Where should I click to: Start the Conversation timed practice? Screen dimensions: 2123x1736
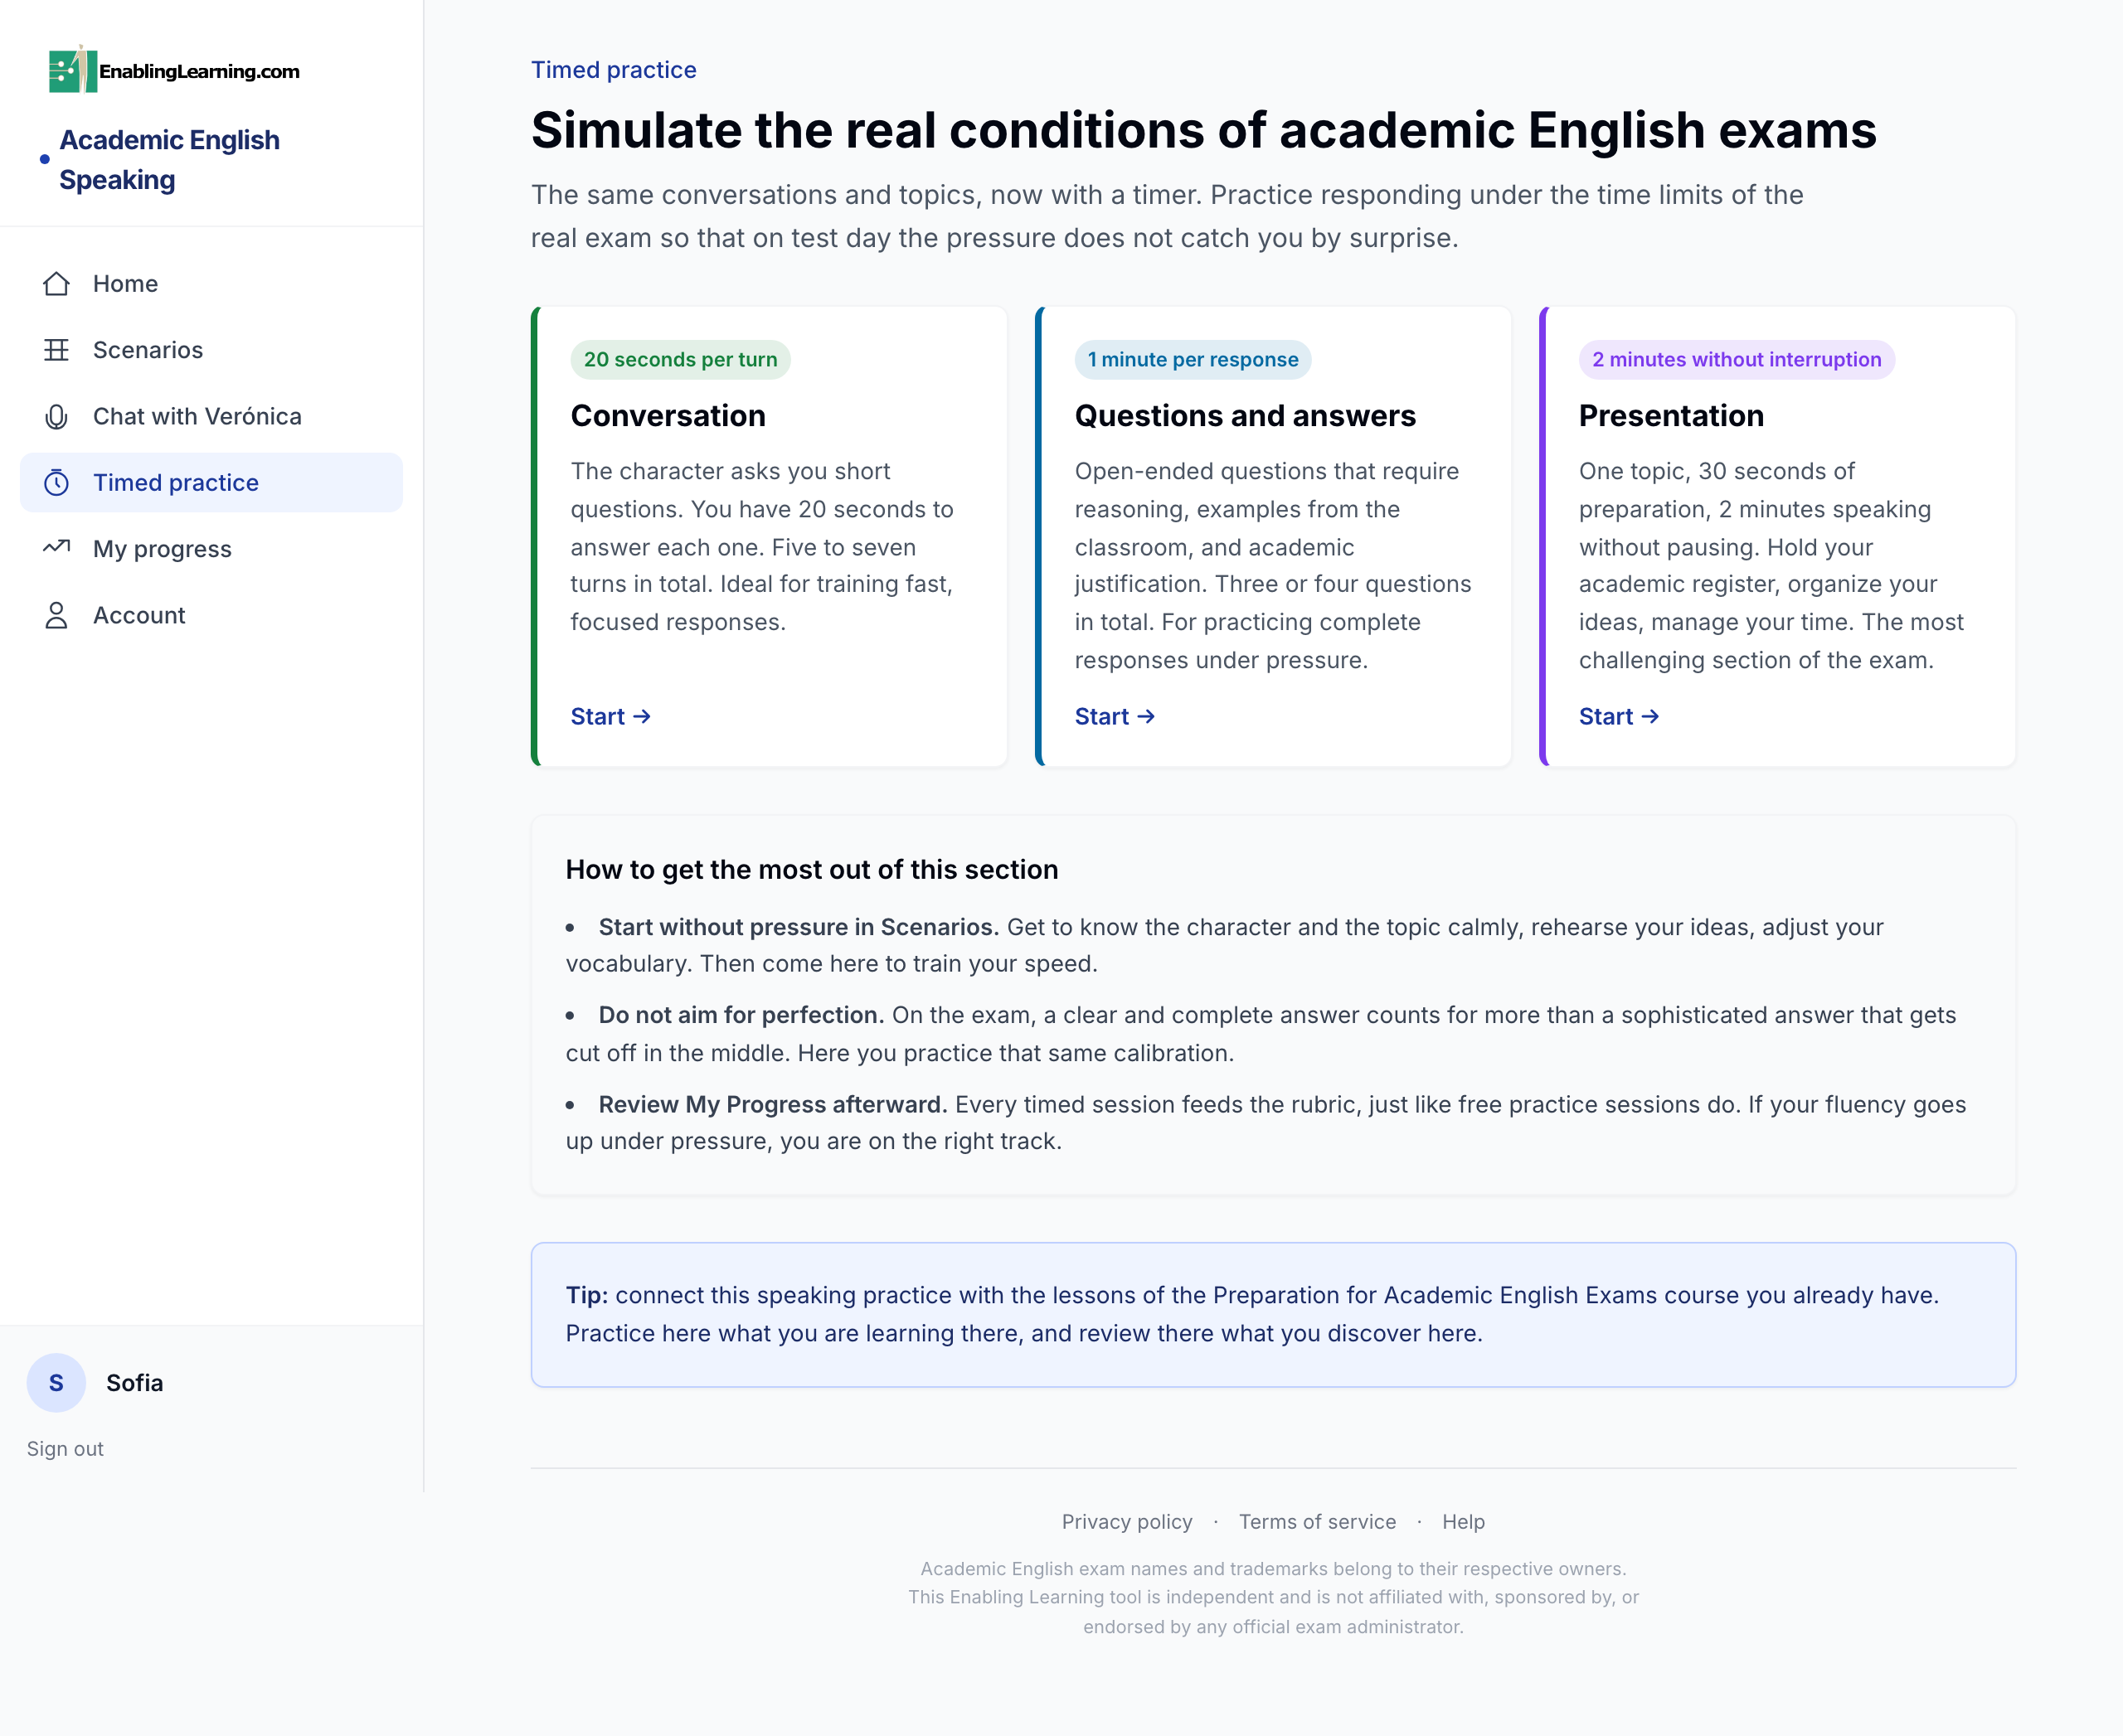pos(610,717)
